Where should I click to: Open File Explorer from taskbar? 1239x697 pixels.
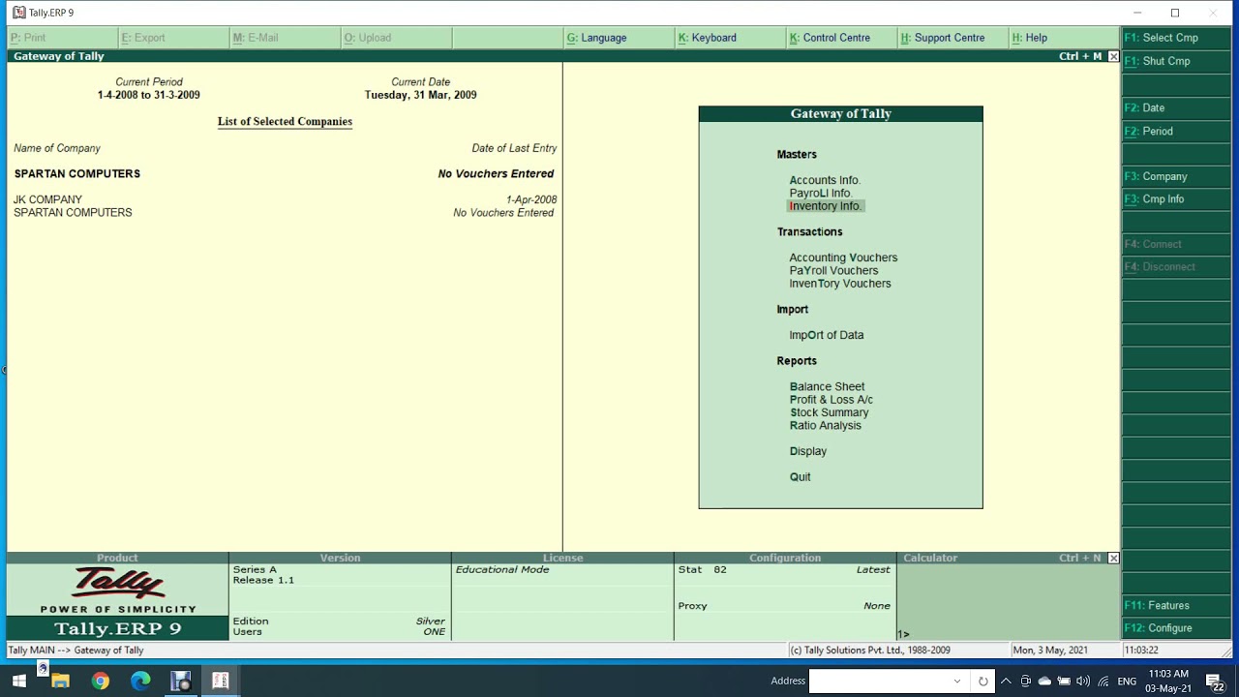click(x=60, y=682)
